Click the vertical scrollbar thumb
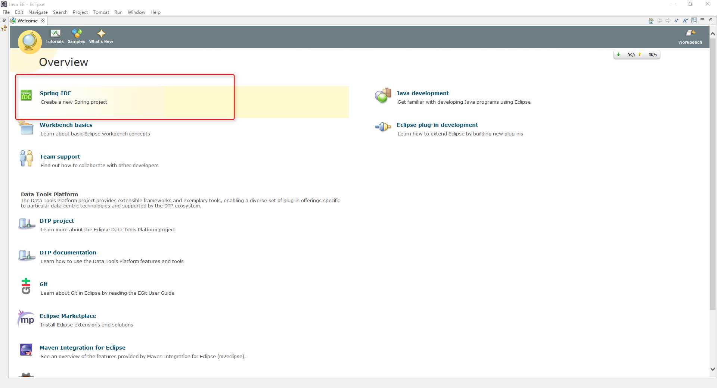 [713, 175]
